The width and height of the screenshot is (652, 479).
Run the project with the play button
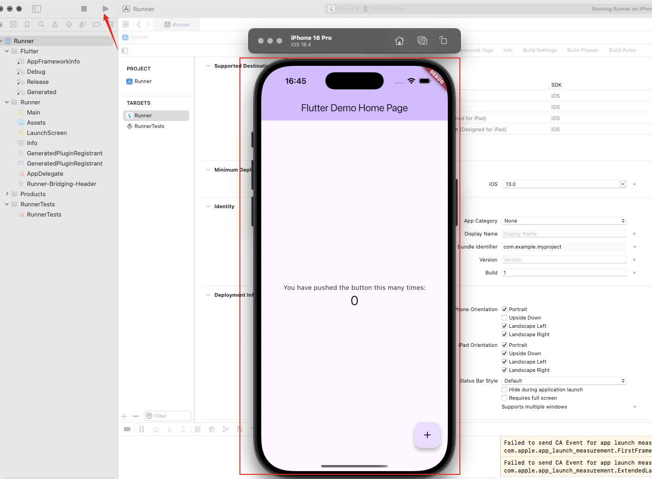click(106, 9)
